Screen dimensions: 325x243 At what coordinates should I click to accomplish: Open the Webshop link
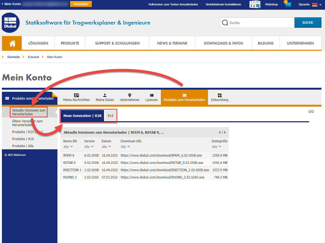click(271, 4)
